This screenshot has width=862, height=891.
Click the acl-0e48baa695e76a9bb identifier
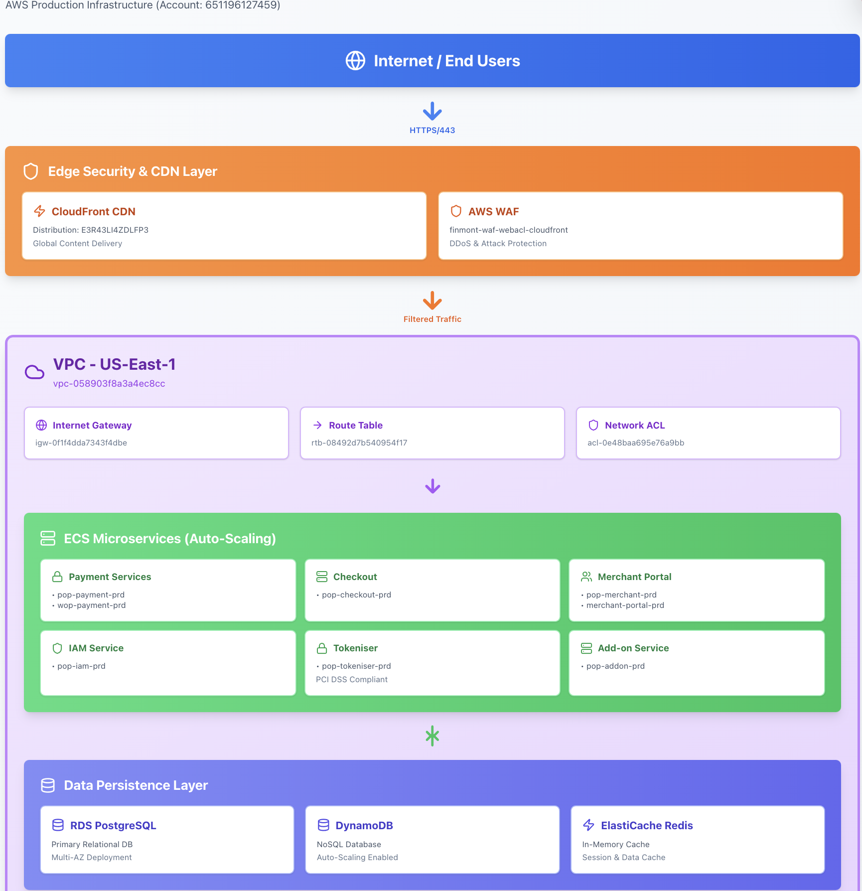tap(636, 443)
